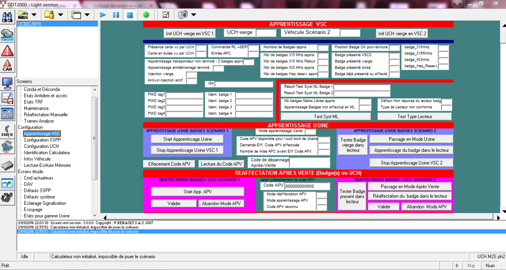This screenshot has width=506, height=270.
Task: Select Identification Calculateur tree item
Action: pos(47,153)
